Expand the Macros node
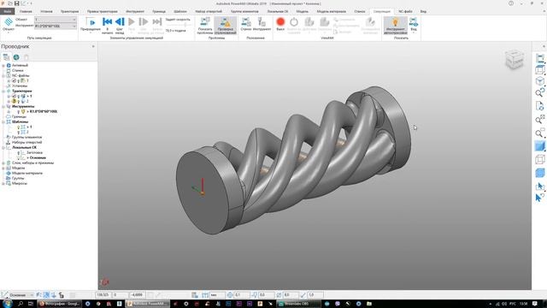The height and width of the screenshot is (308, 547). [3, 183]
